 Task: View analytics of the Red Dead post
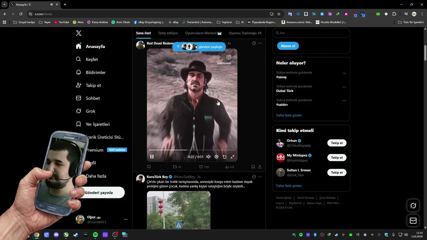230,167
